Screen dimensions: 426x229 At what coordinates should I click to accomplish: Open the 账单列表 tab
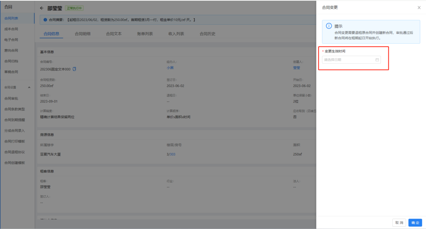(145, 34)
